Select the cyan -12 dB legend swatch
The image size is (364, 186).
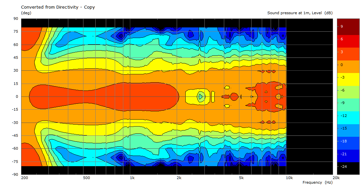348,118
